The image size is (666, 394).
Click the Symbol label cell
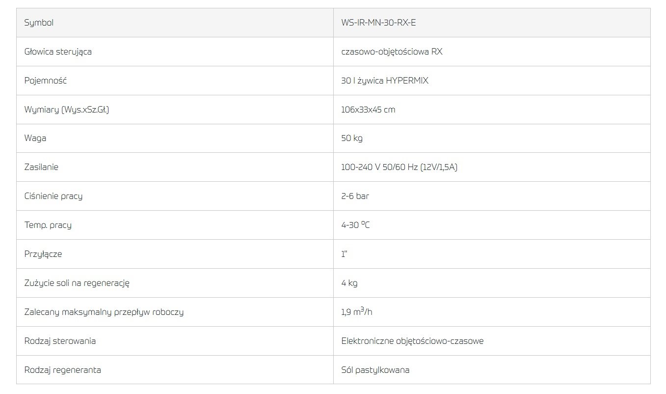click(x=175, y=23)
